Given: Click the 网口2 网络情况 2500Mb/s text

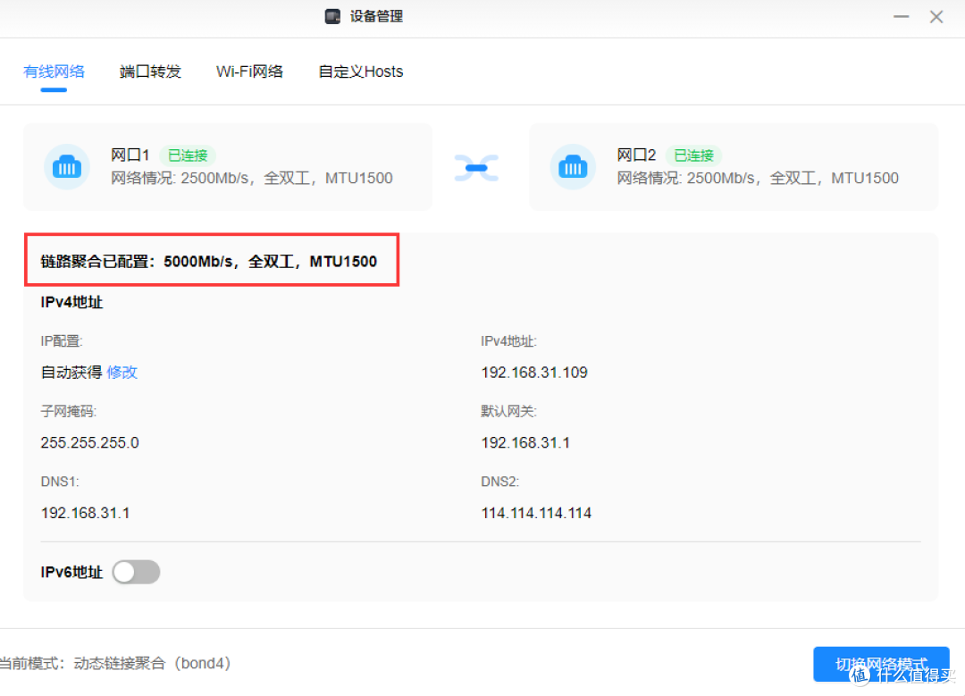Looking at the screenshot, I should click(758, 178).
